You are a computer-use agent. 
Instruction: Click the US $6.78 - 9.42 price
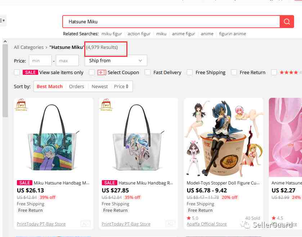(207, 191)
